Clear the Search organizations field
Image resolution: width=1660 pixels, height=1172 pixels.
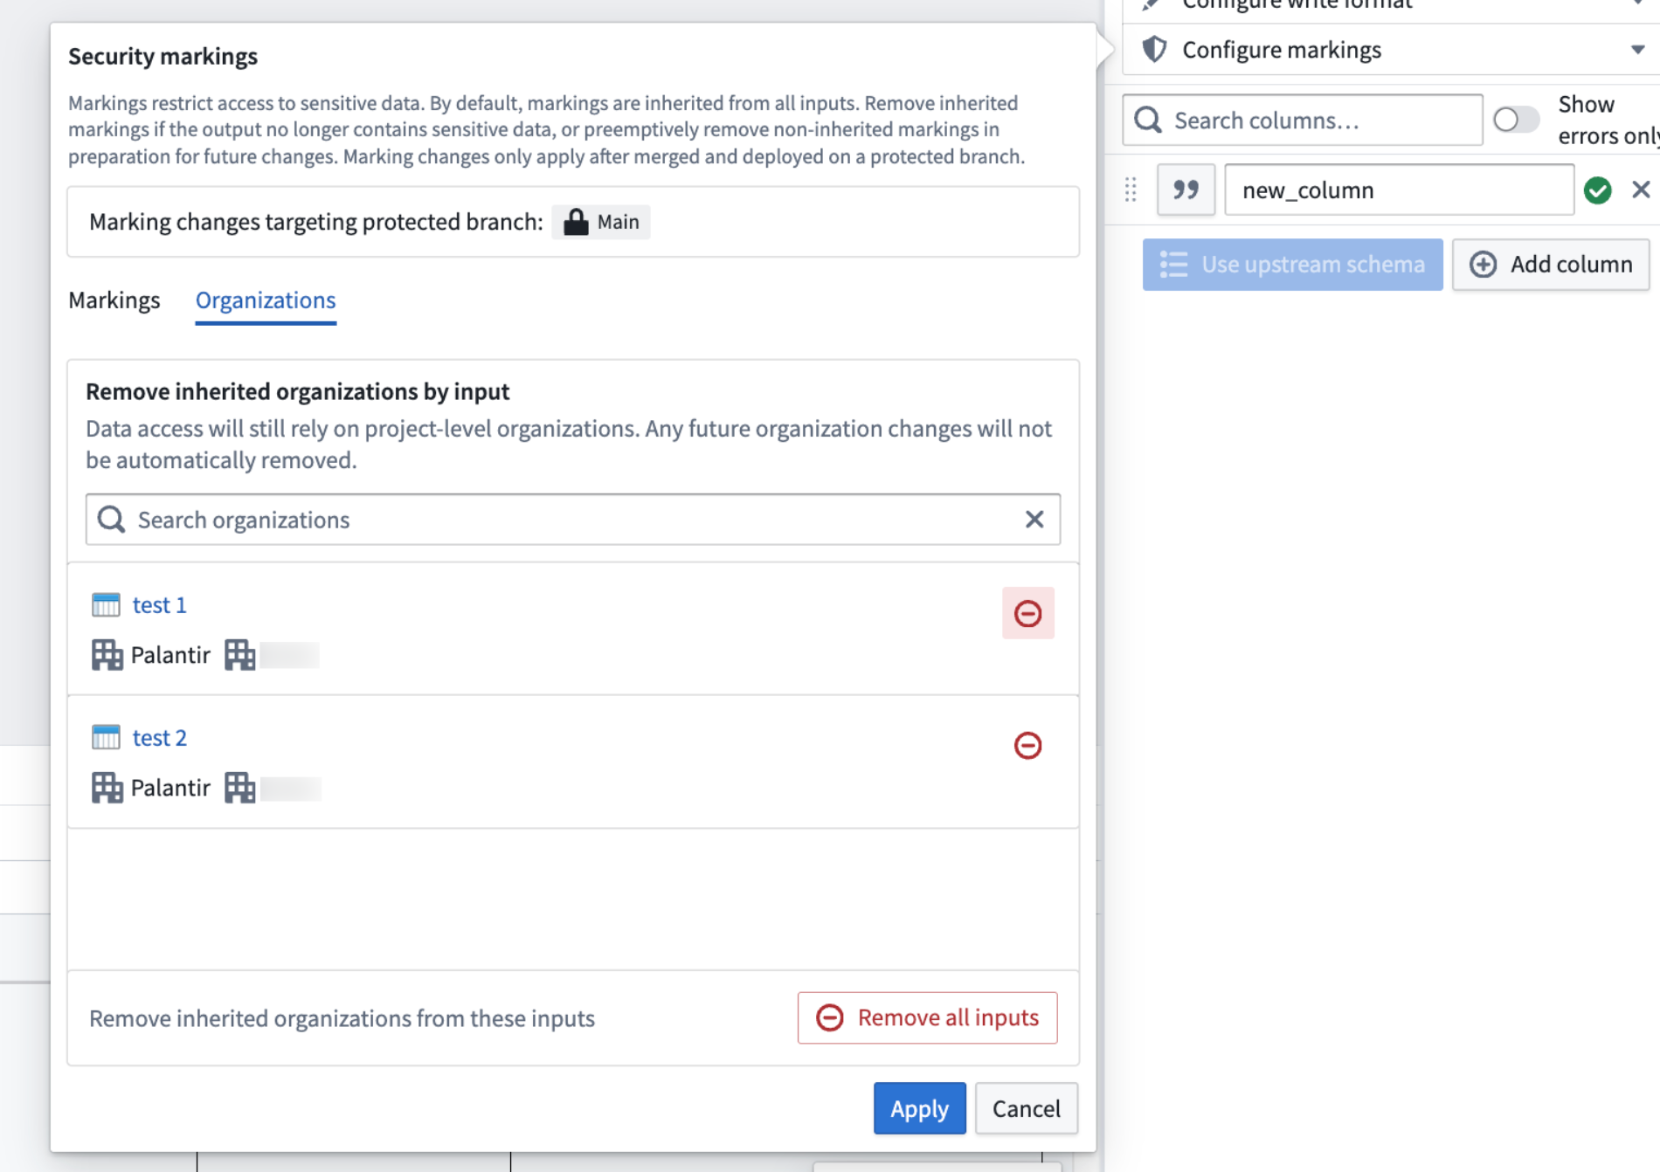coord(1034,520)
